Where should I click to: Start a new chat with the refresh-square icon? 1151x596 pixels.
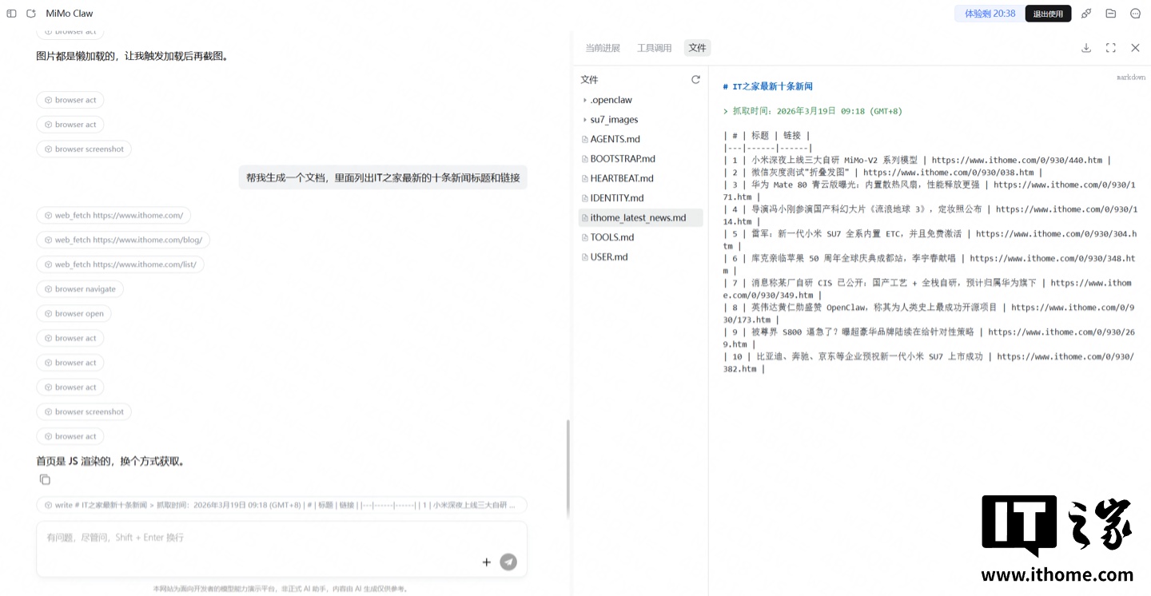(31, 14)
